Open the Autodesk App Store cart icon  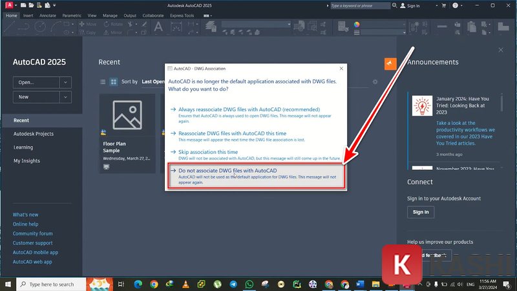coord(444,5)
